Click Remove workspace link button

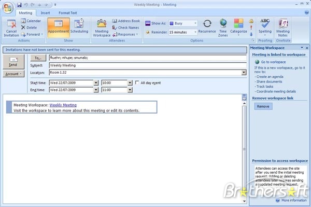[263, 106]
